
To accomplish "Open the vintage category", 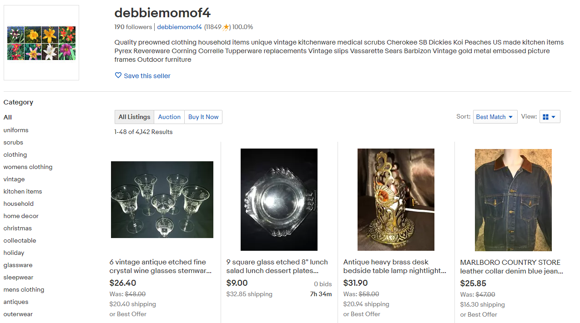I will click(x=14, y=179).
